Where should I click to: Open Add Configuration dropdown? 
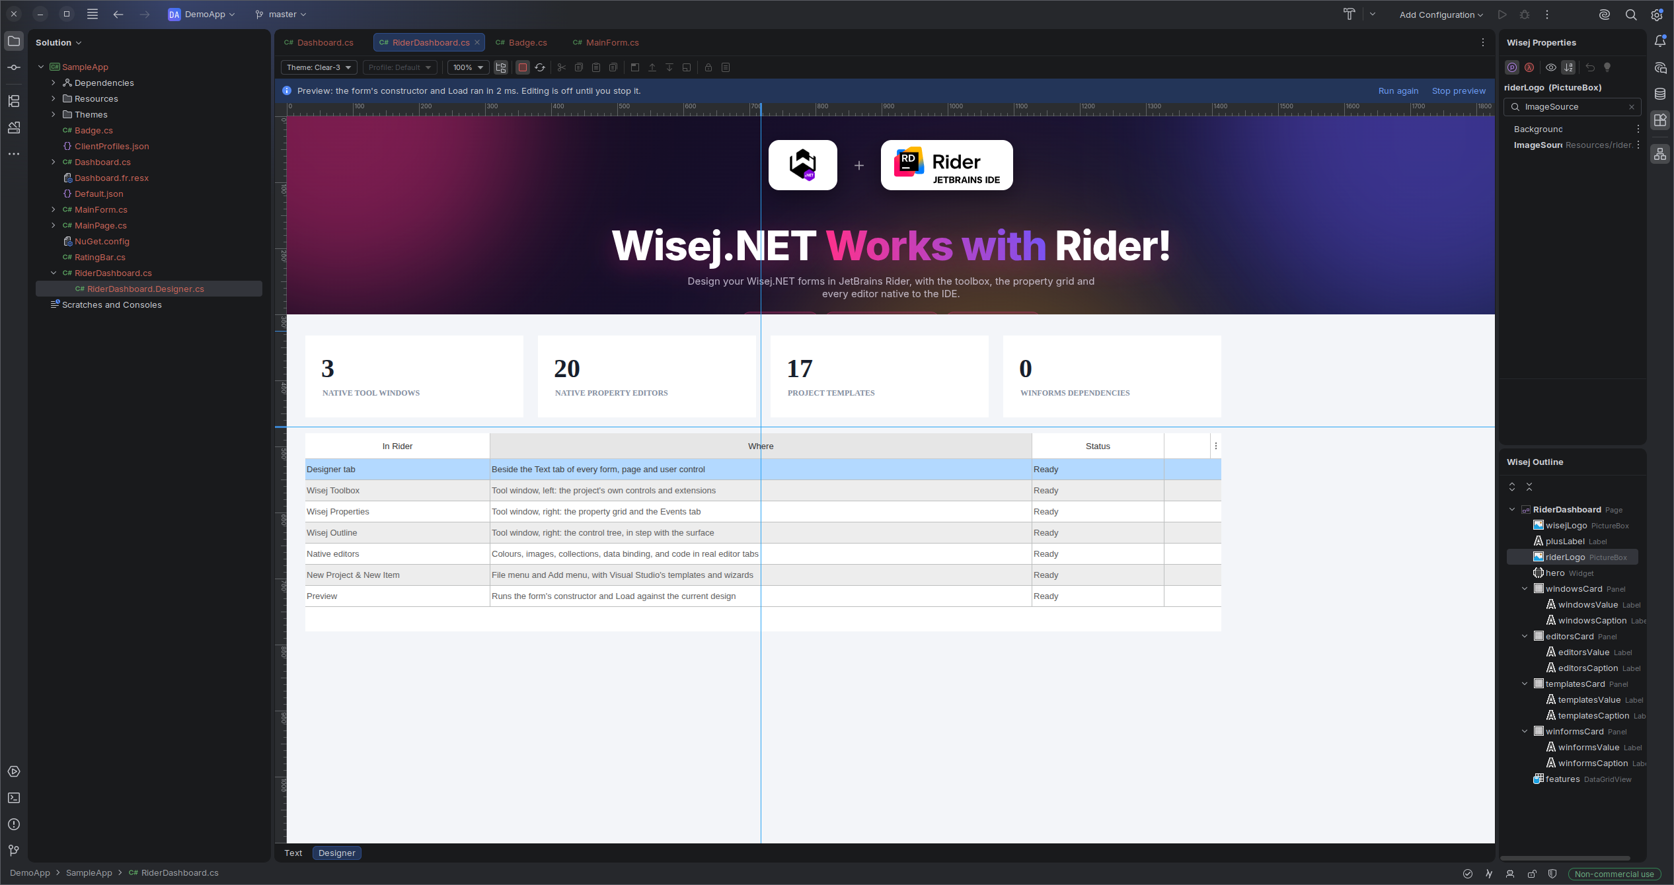click(x=1441, y=15)
